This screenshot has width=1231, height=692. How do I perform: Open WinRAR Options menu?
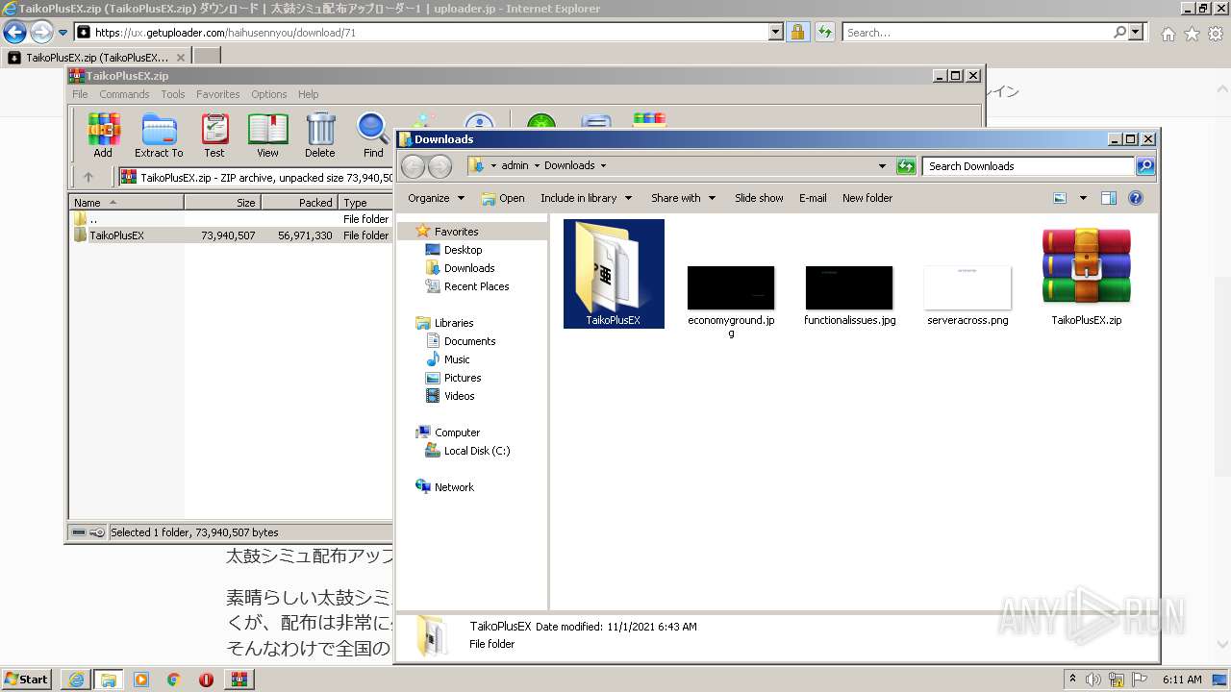pyautogui.click(x=269, y=94)
